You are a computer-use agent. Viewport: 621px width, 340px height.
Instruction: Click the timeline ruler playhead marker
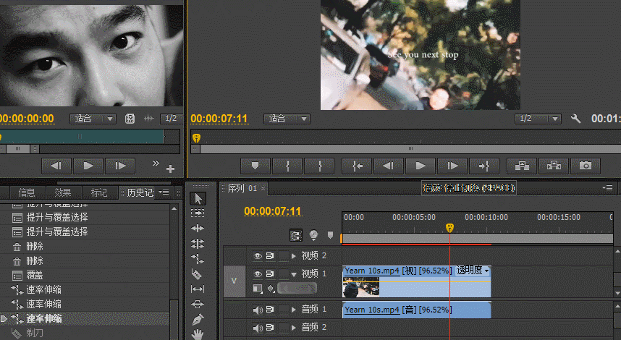(449, 228)
